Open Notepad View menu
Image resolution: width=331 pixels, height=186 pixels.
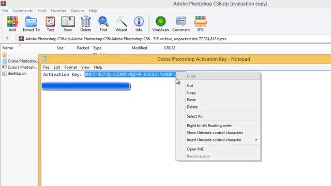[85, 67]
